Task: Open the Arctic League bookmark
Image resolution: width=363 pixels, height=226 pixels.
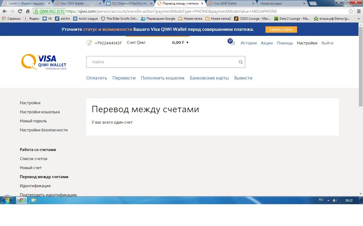Action: (x=86, y=19)
